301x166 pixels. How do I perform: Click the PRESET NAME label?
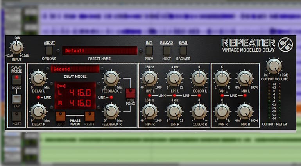(x=99, y=59)
